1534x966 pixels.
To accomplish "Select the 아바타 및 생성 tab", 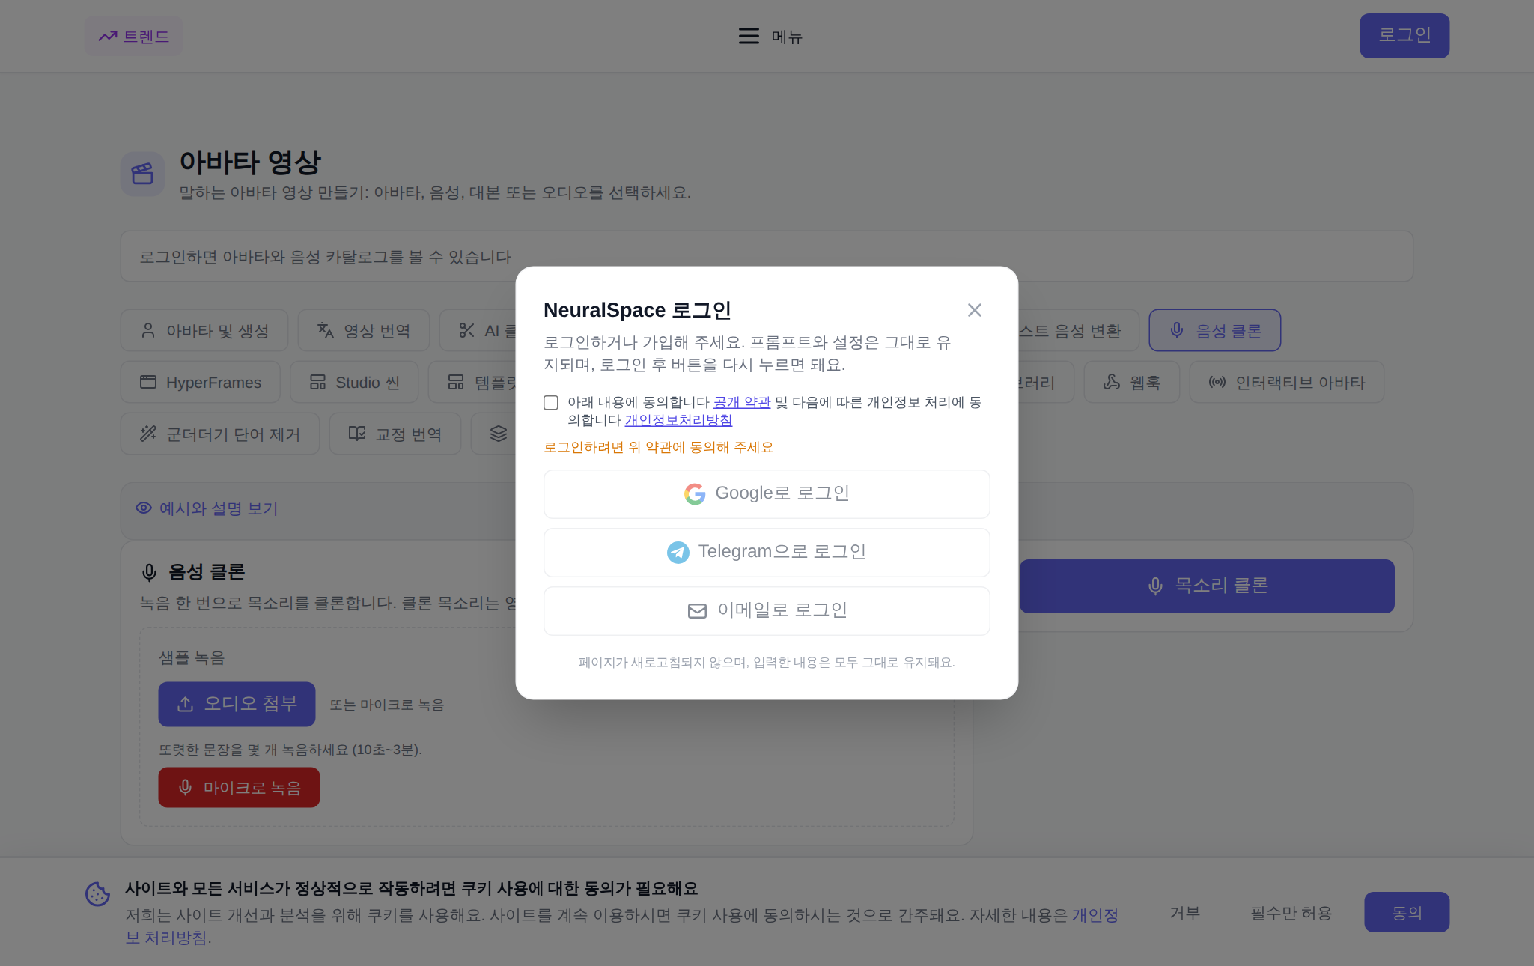I will tap(204, 330).
